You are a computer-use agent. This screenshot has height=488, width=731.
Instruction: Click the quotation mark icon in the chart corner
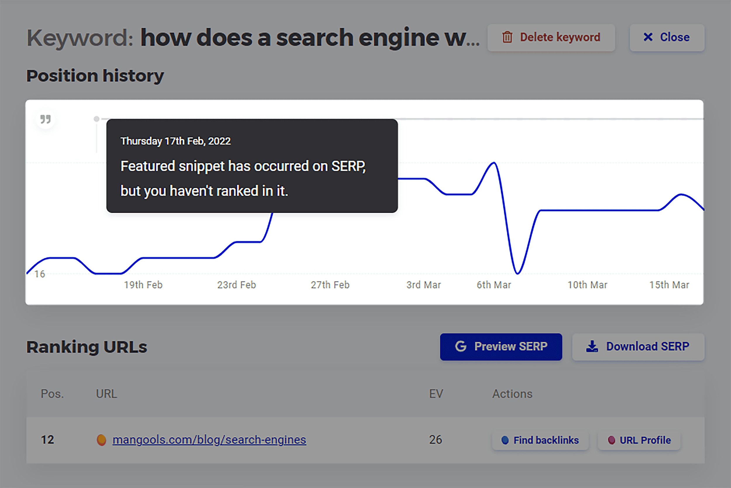point(45,119)
